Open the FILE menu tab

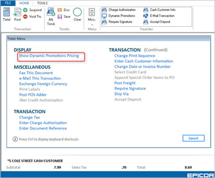[8, 3]
